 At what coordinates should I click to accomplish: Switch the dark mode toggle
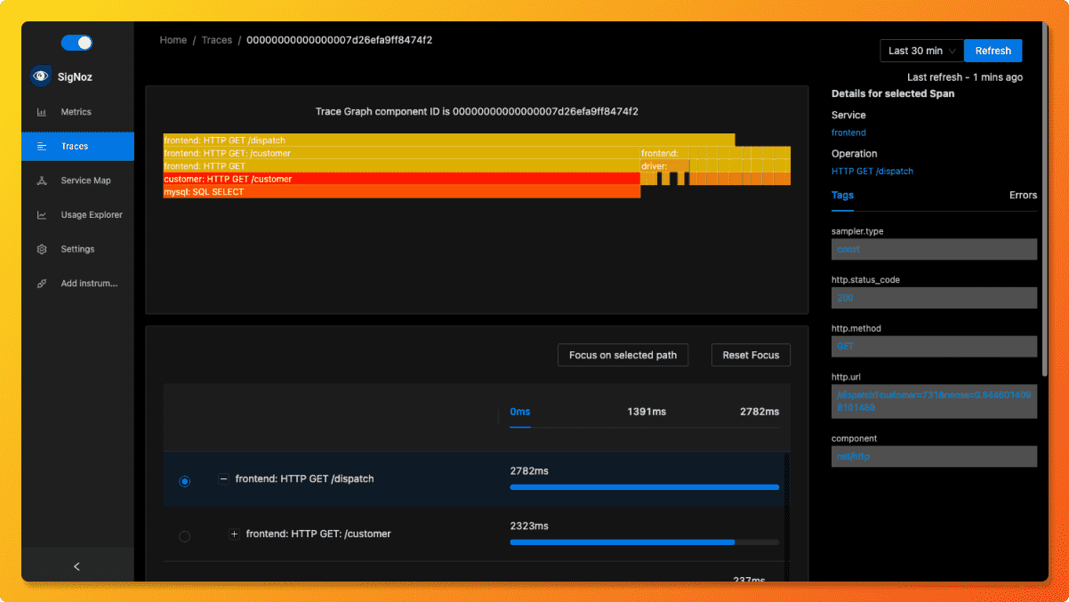click(76, 42)
